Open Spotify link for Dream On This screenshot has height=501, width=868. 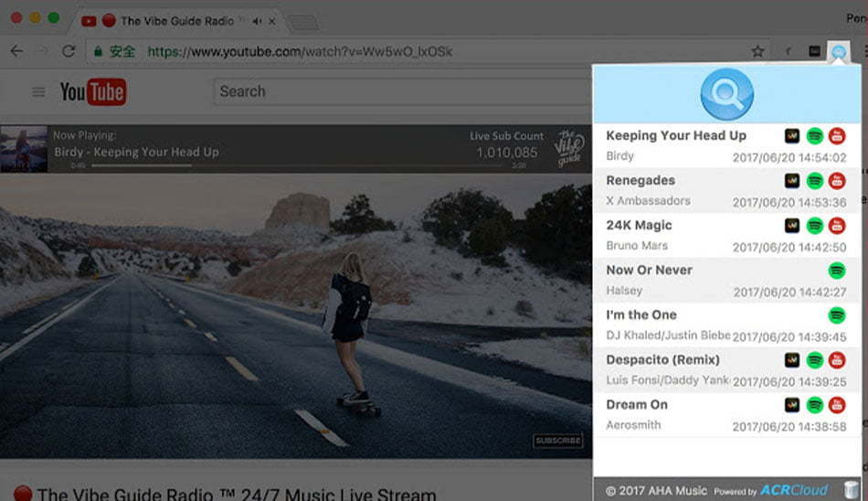[x=815, y=405]
